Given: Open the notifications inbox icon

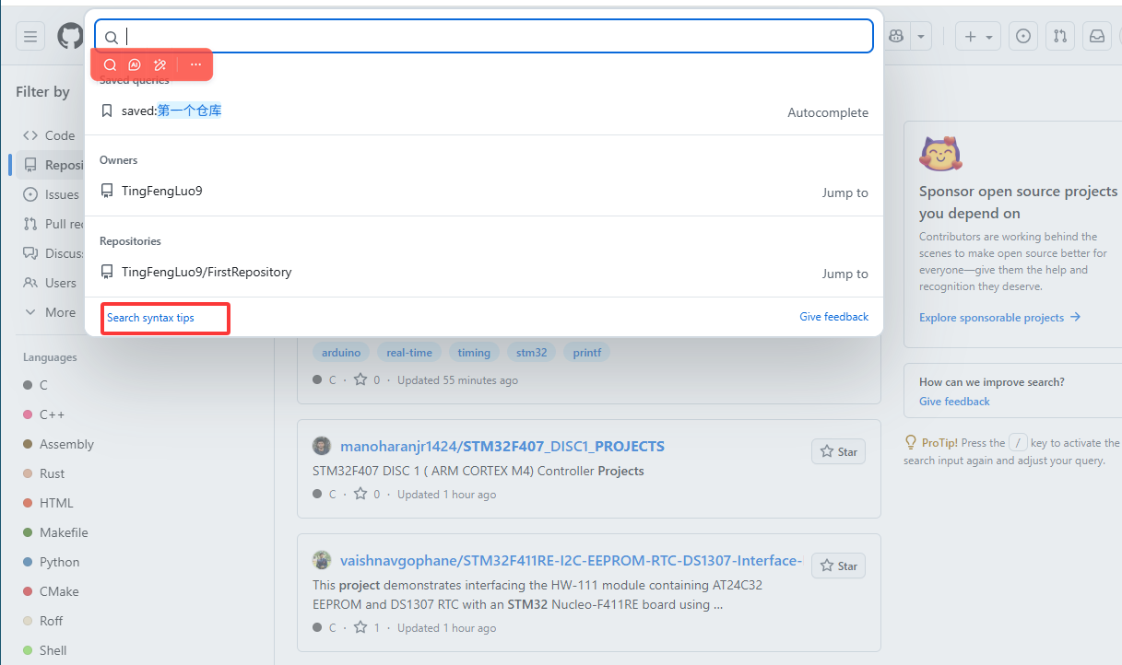Looking at the screenshot, I should pos(1097,37).
